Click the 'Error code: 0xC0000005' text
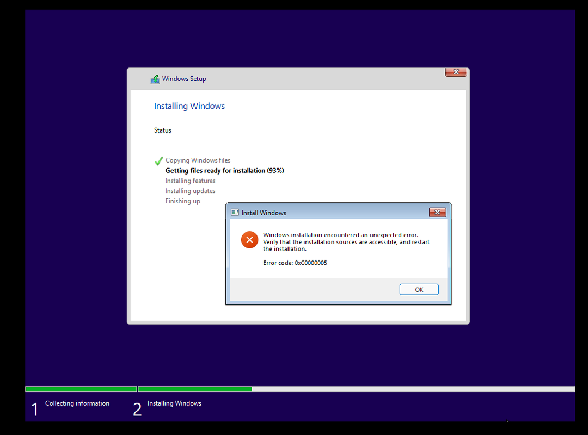Image resolution: width=588 pixels, height=435 pixels. [x=295, y=263]
